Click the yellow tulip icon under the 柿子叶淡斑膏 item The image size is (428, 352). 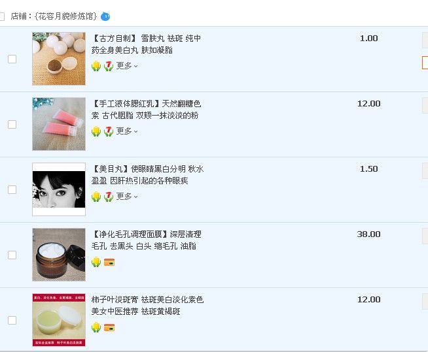click(x=96, y=327)
